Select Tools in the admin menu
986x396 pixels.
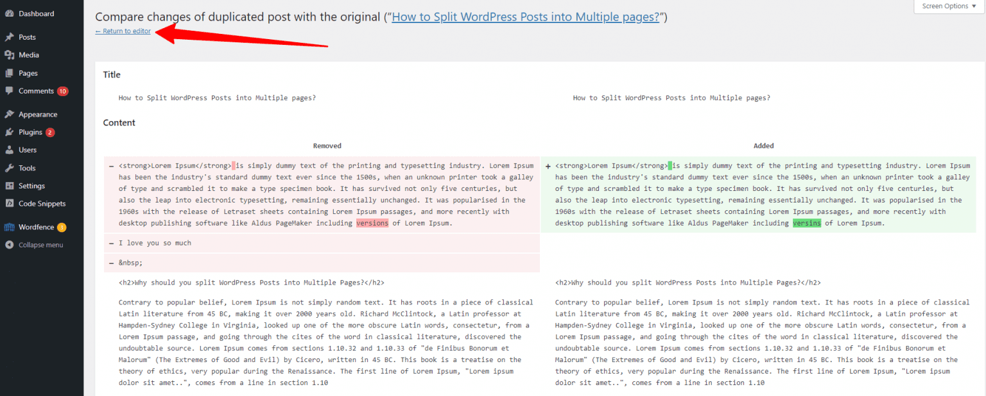coord(29,167)
